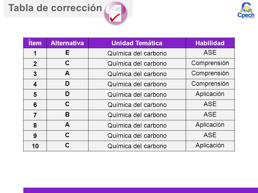Click the Unidad Temática column header
Viewport: 258px width, 193px height.
click(137, 43)
